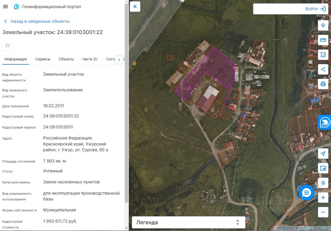Click the Геоинформационный портал logo
This screenshot has height=231, width=331.
[x=17, y=7]
